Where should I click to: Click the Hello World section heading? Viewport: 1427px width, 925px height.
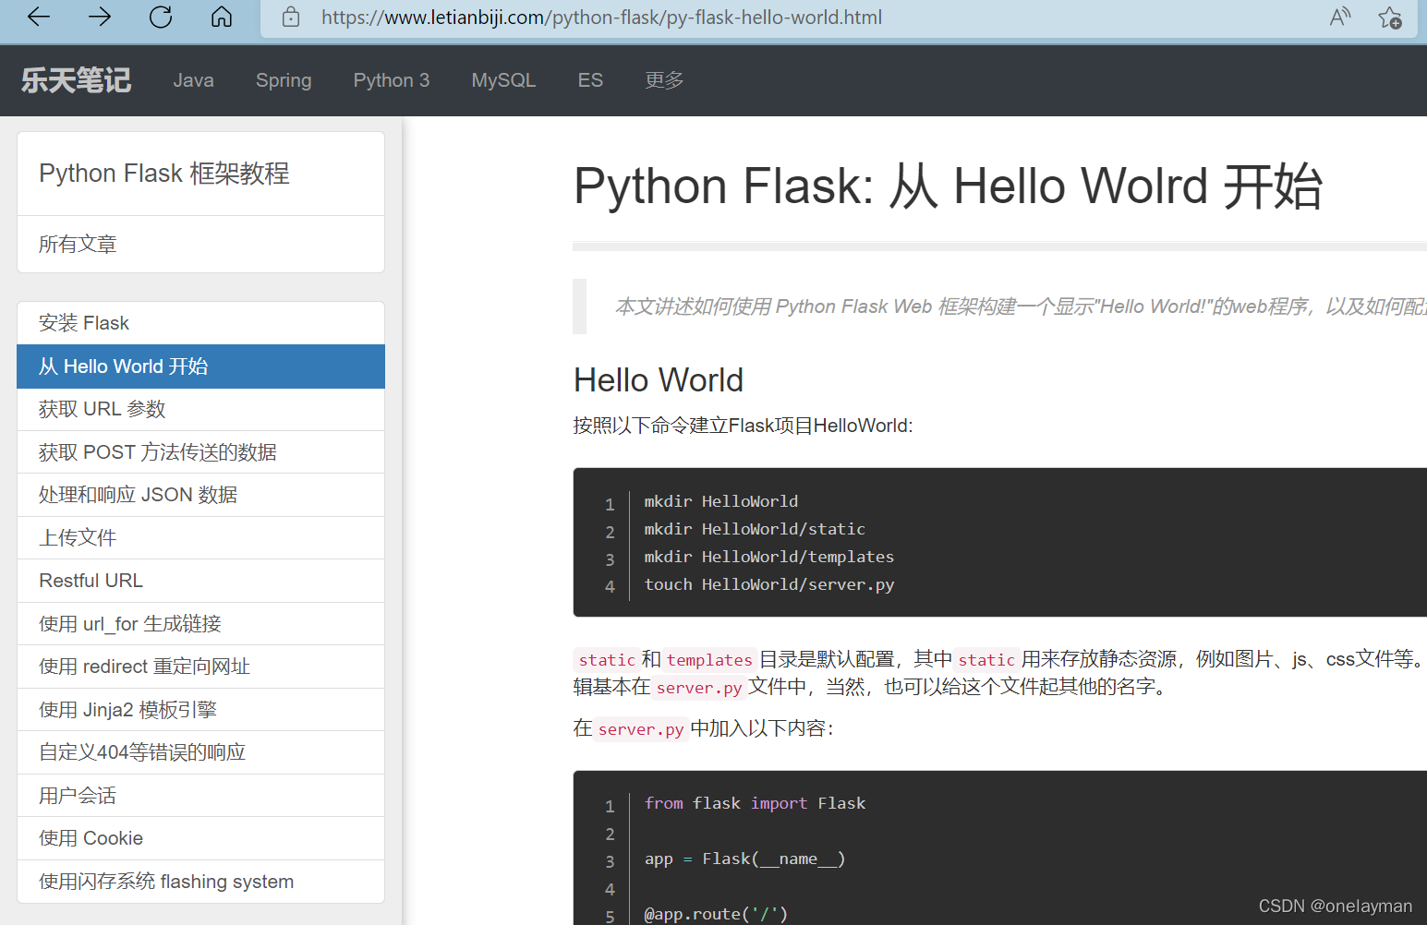659,380
